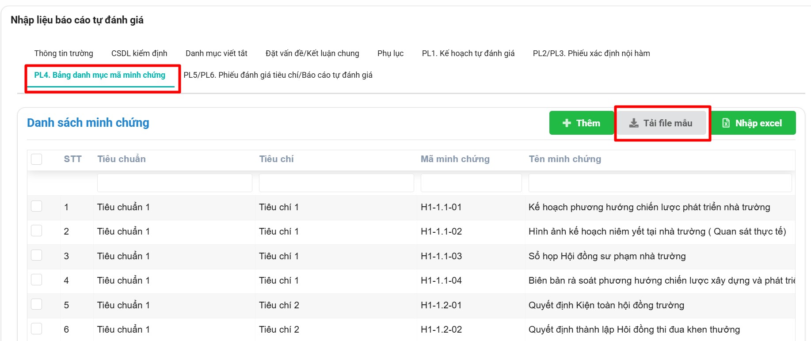This screenshot has height=341, width=811.
Task: Tick the checkbox for row 5
Action: pyautogui.click(x=37, y=304)
